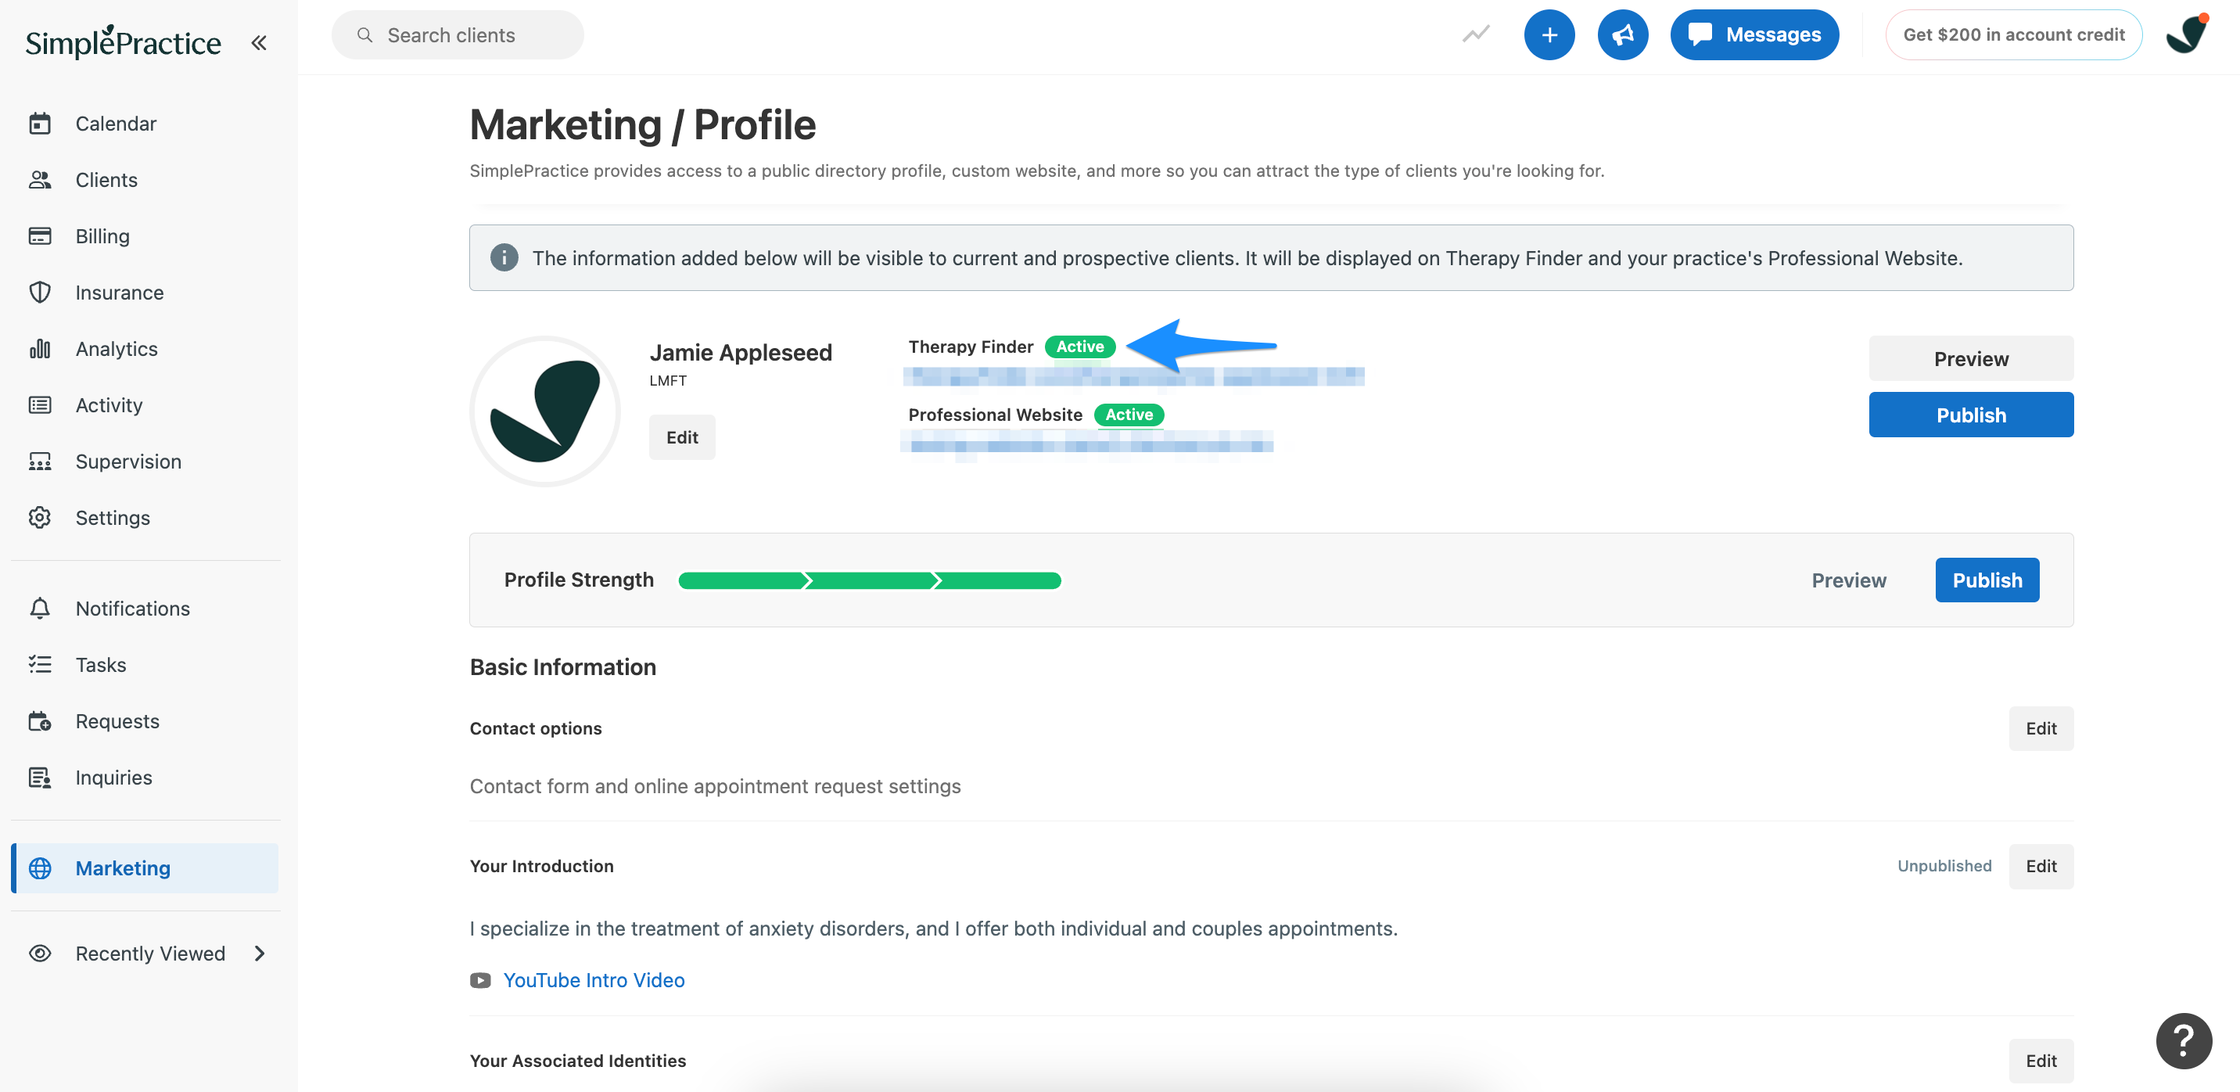The image size is (2240, 1092).
Task: Select Marketing in the sidebar
Action: coord(145,867)
